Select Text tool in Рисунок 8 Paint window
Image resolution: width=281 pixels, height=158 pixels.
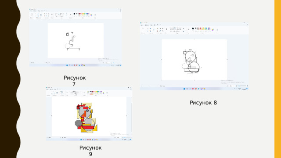pos(163,28)
